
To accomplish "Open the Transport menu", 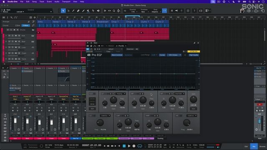I will [x=66, y=2].
